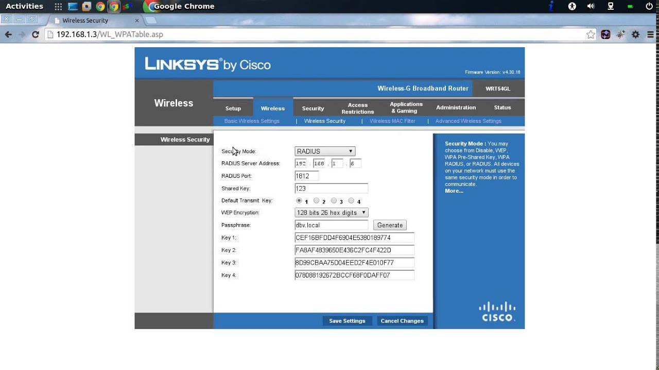
Task: Click Save Settings
Action: (x=347, y=321)
